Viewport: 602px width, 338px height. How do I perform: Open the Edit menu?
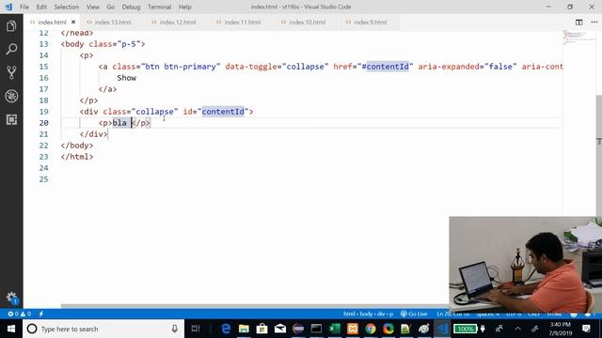click(x=41, y=7)
